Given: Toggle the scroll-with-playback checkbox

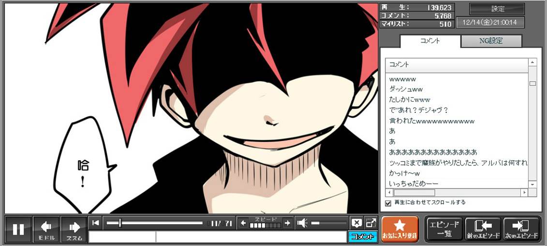Looking at the screenshot, I should (388, 203).
